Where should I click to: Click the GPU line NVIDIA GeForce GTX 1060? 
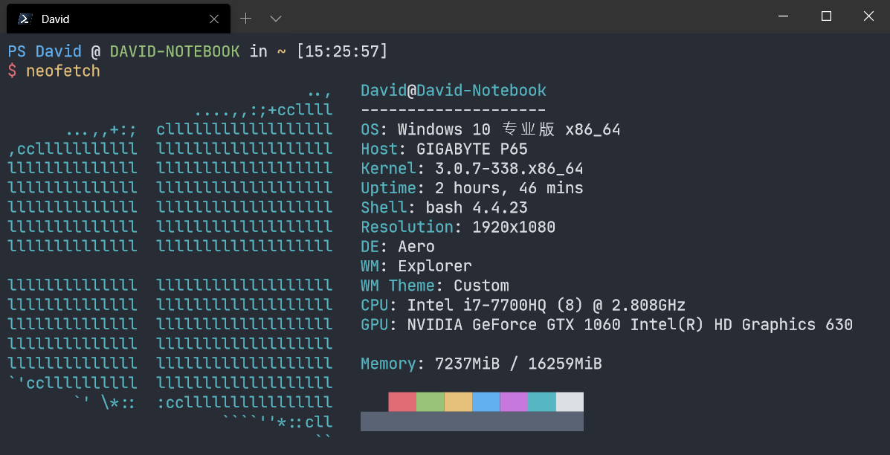(x=607, y=324)
